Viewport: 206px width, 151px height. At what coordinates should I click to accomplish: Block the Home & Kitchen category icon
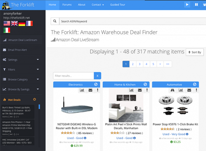pyautogui.click(x=145, y=84)
